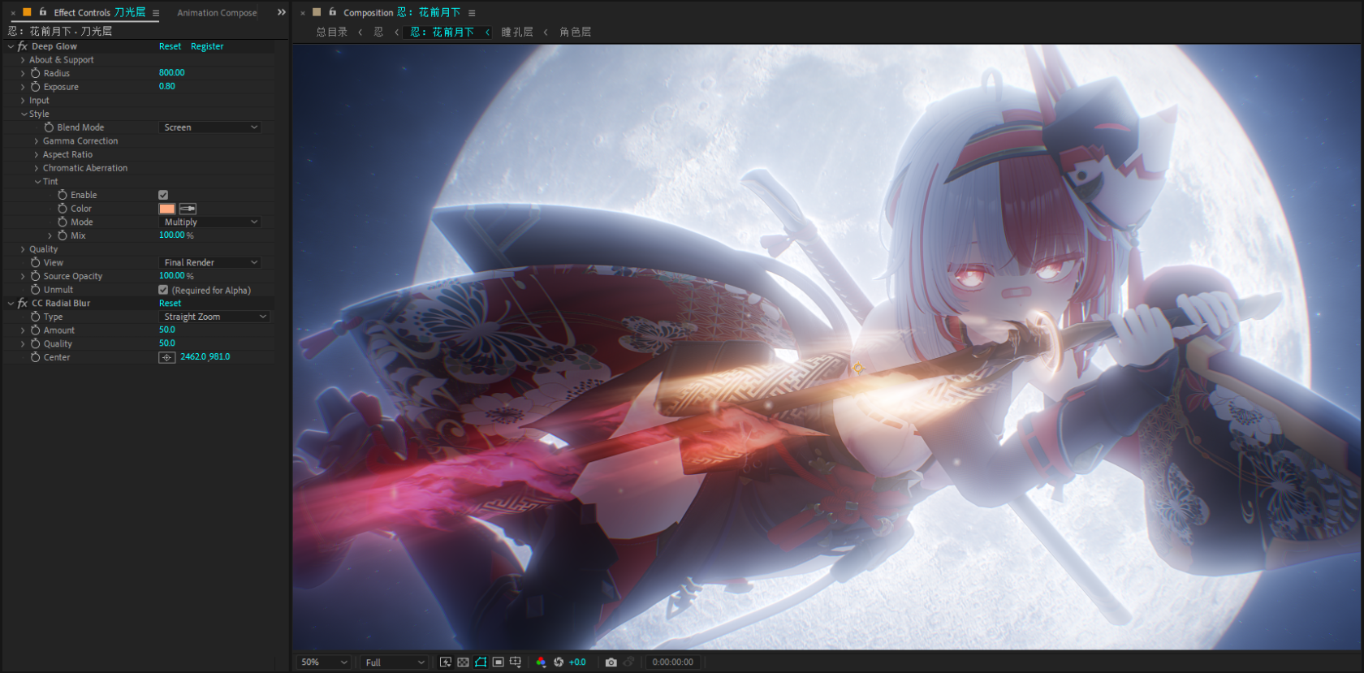
Task: Toggle the Deep Glow fx effect switch
Action: tap(23, 46)
